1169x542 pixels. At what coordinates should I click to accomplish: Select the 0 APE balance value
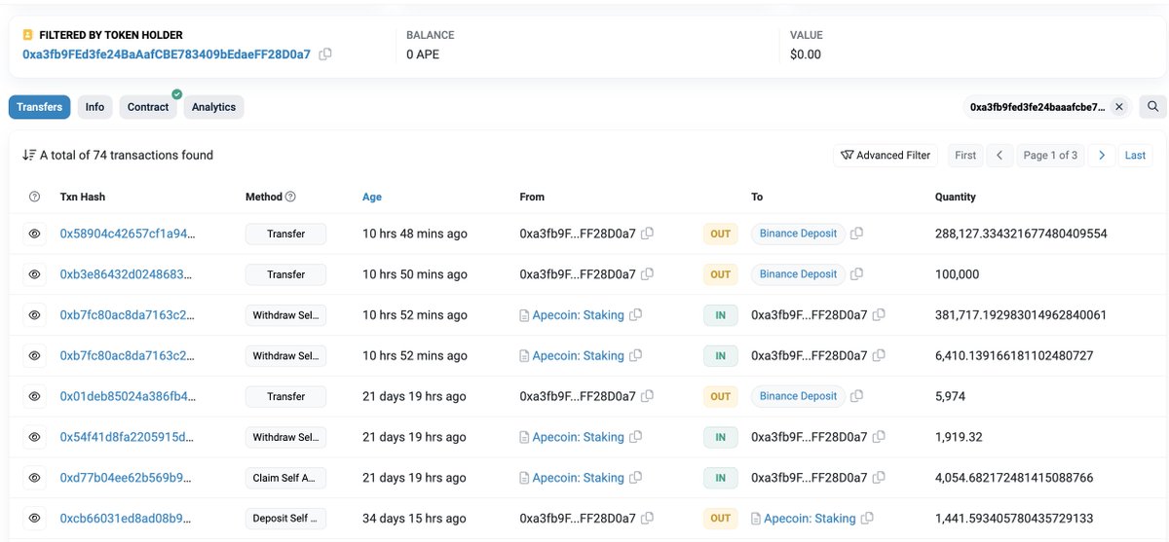(x=423, y=54)
